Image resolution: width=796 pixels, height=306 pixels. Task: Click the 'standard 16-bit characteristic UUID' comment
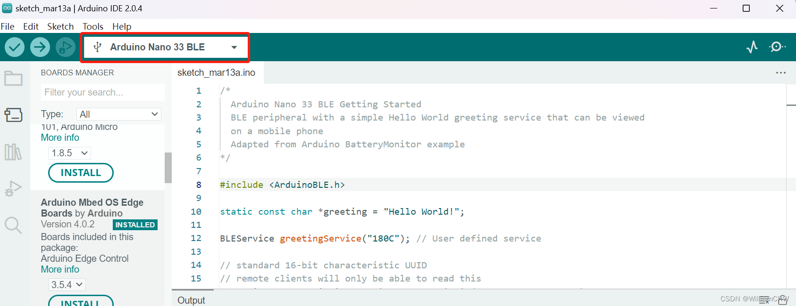tap(323, 265)
